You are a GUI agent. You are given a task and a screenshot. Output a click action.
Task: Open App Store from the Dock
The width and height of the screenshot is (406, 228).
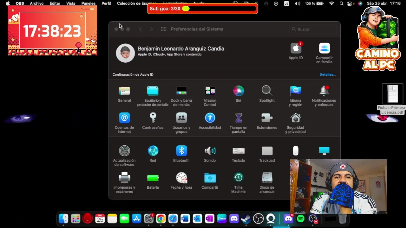[136, 218]
